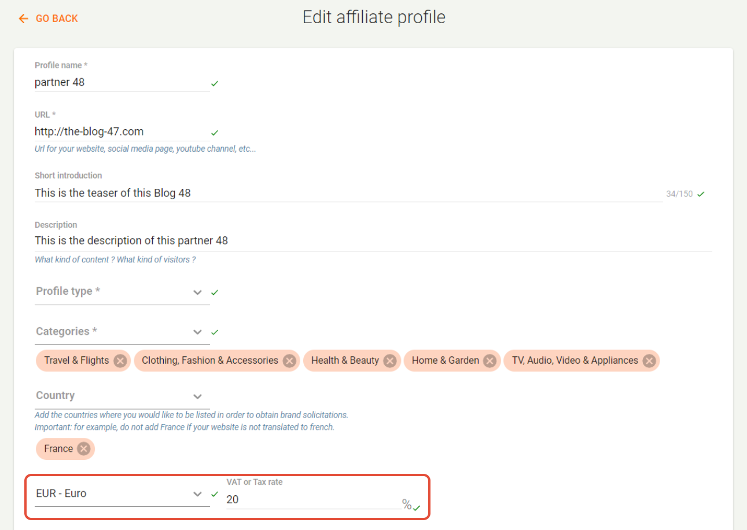Click the green checkmark next to Profile name
Screen dimensions: 747x530
(215, 83)
